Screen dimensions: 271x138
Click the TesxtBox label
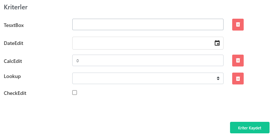(x=14, y=25)
